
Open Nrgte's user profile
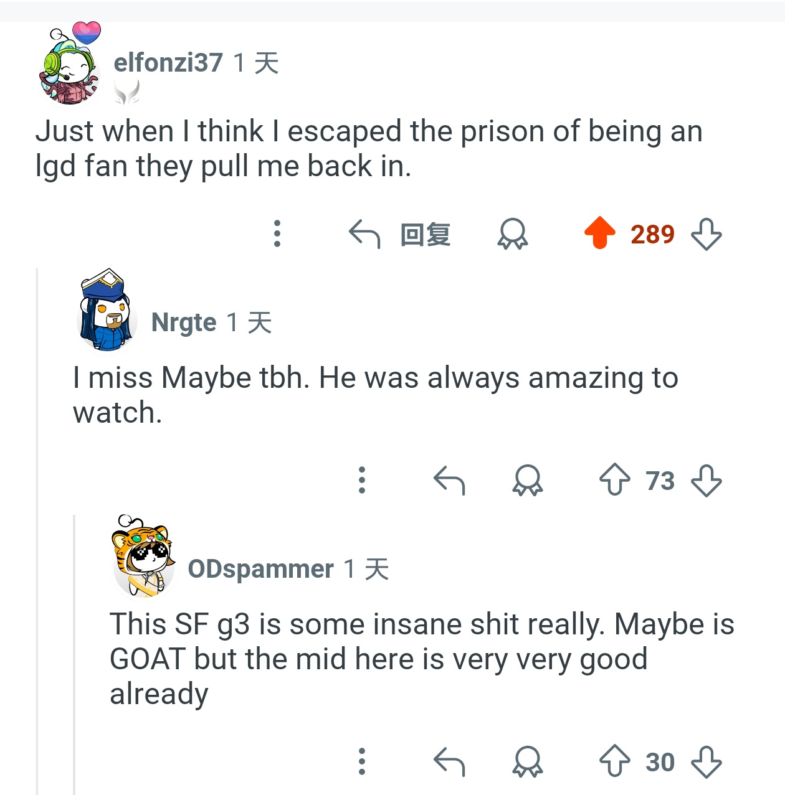click(x=184, y=322)
